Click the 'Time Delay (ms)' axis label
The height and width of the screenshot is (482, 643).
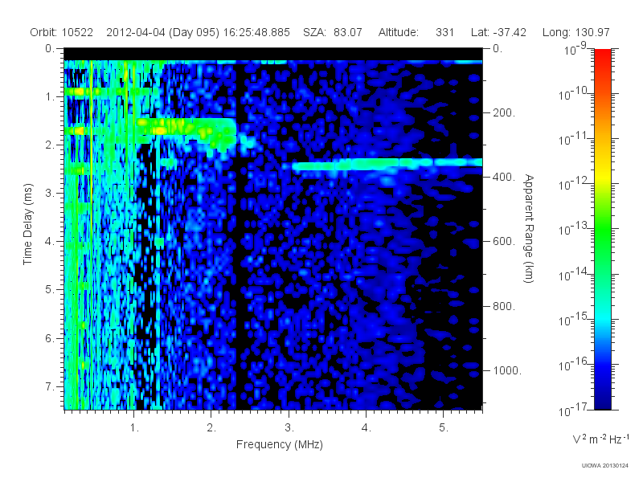[x=27, y=224]
